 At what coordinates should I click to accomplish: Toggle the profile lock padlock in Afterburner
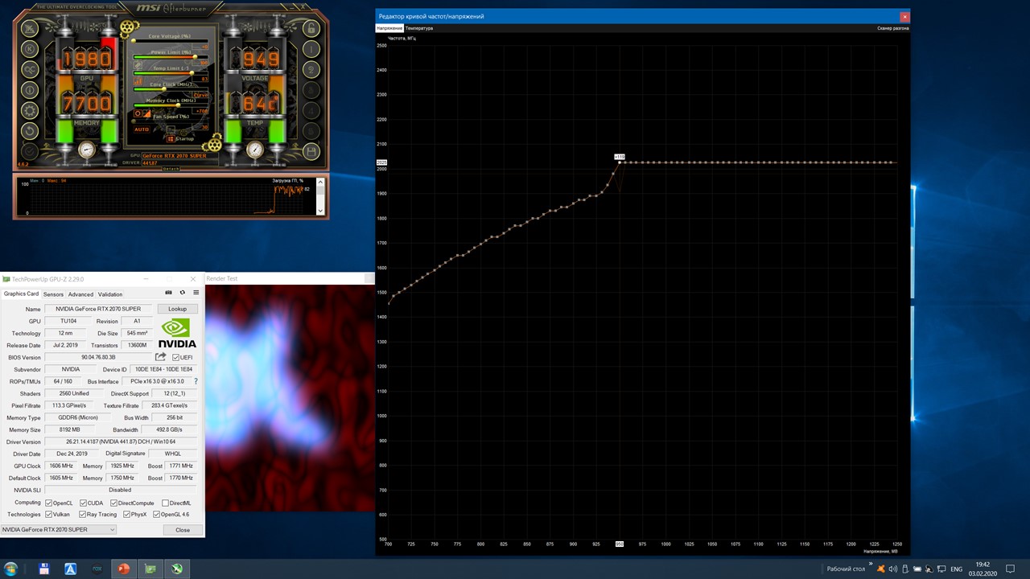[312, 27]
